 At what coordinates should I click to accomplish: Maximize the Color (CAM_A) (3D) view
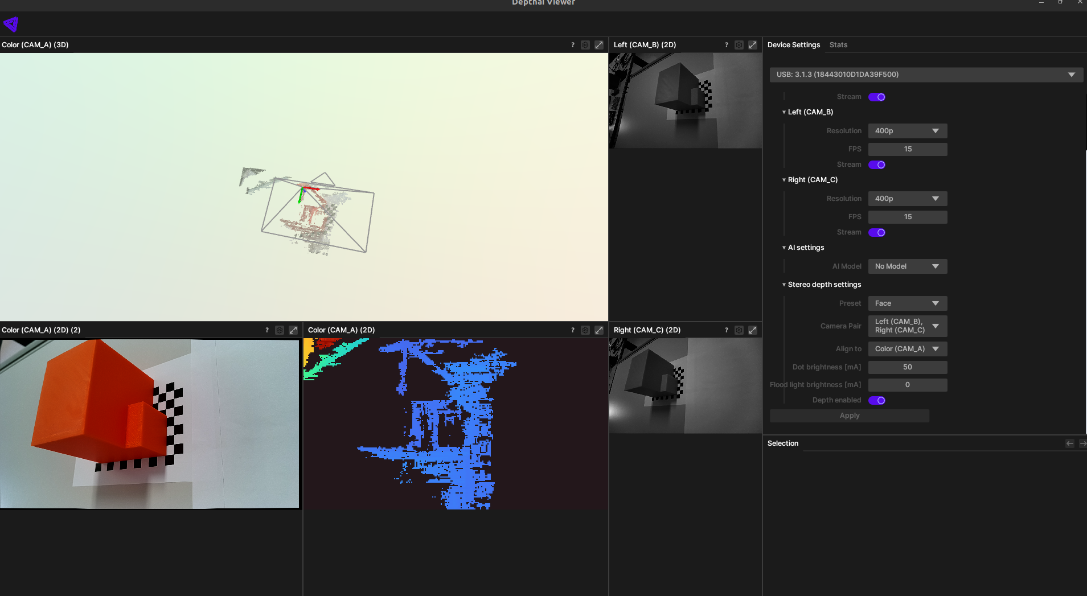click(599, 45)
